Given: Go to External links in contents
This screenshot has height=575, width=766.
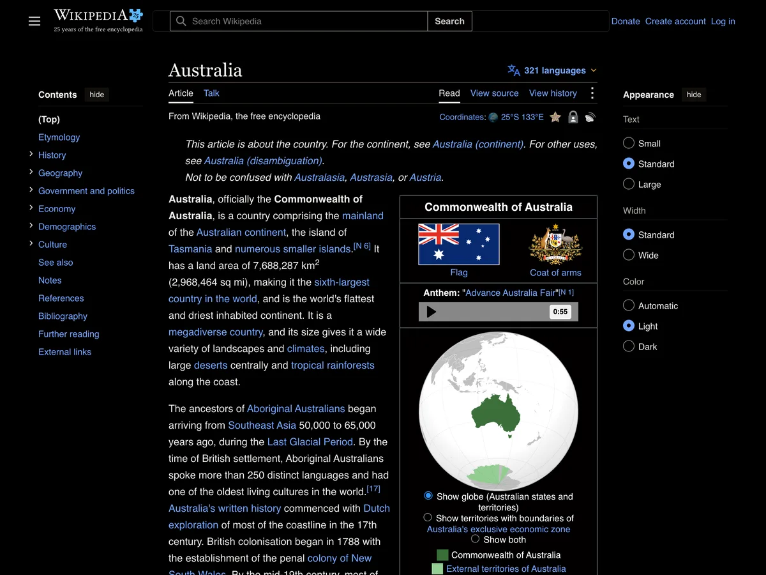Looking at the screenshot, I should click(64, 352).
